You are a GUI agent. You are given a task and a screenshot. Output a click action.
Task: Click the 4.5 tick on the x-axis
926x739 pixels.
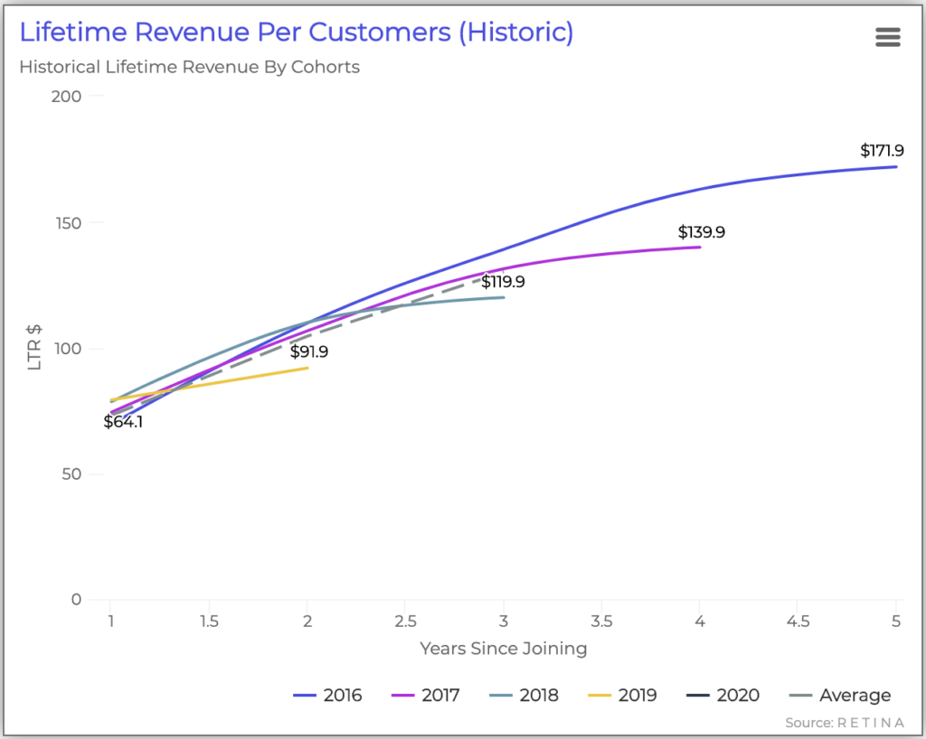[798, 622]
